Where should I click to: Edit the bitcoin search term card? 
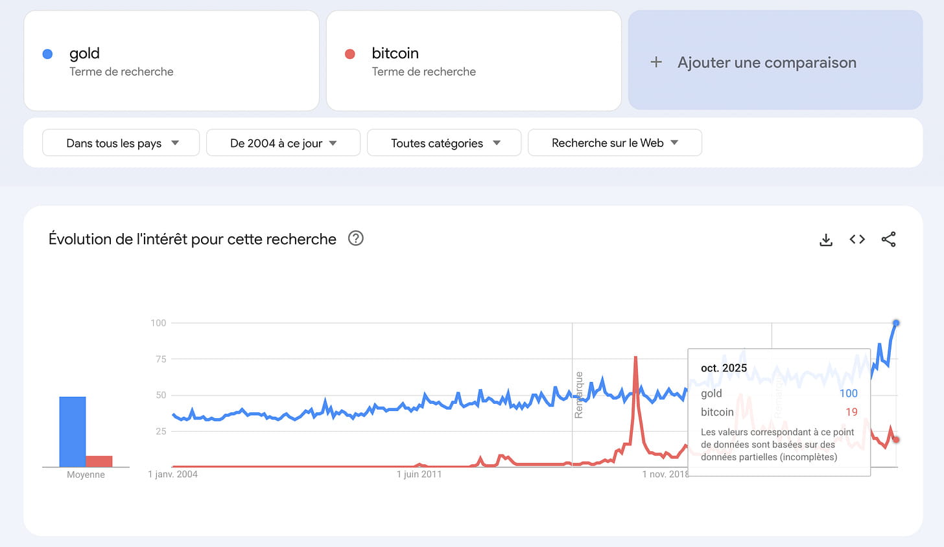[473, 61]
